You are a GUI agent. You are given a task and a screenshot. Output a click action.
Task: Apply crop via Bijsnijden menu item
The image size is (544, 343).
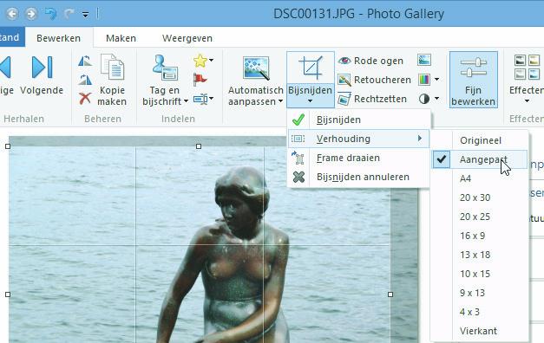(358, 120)
